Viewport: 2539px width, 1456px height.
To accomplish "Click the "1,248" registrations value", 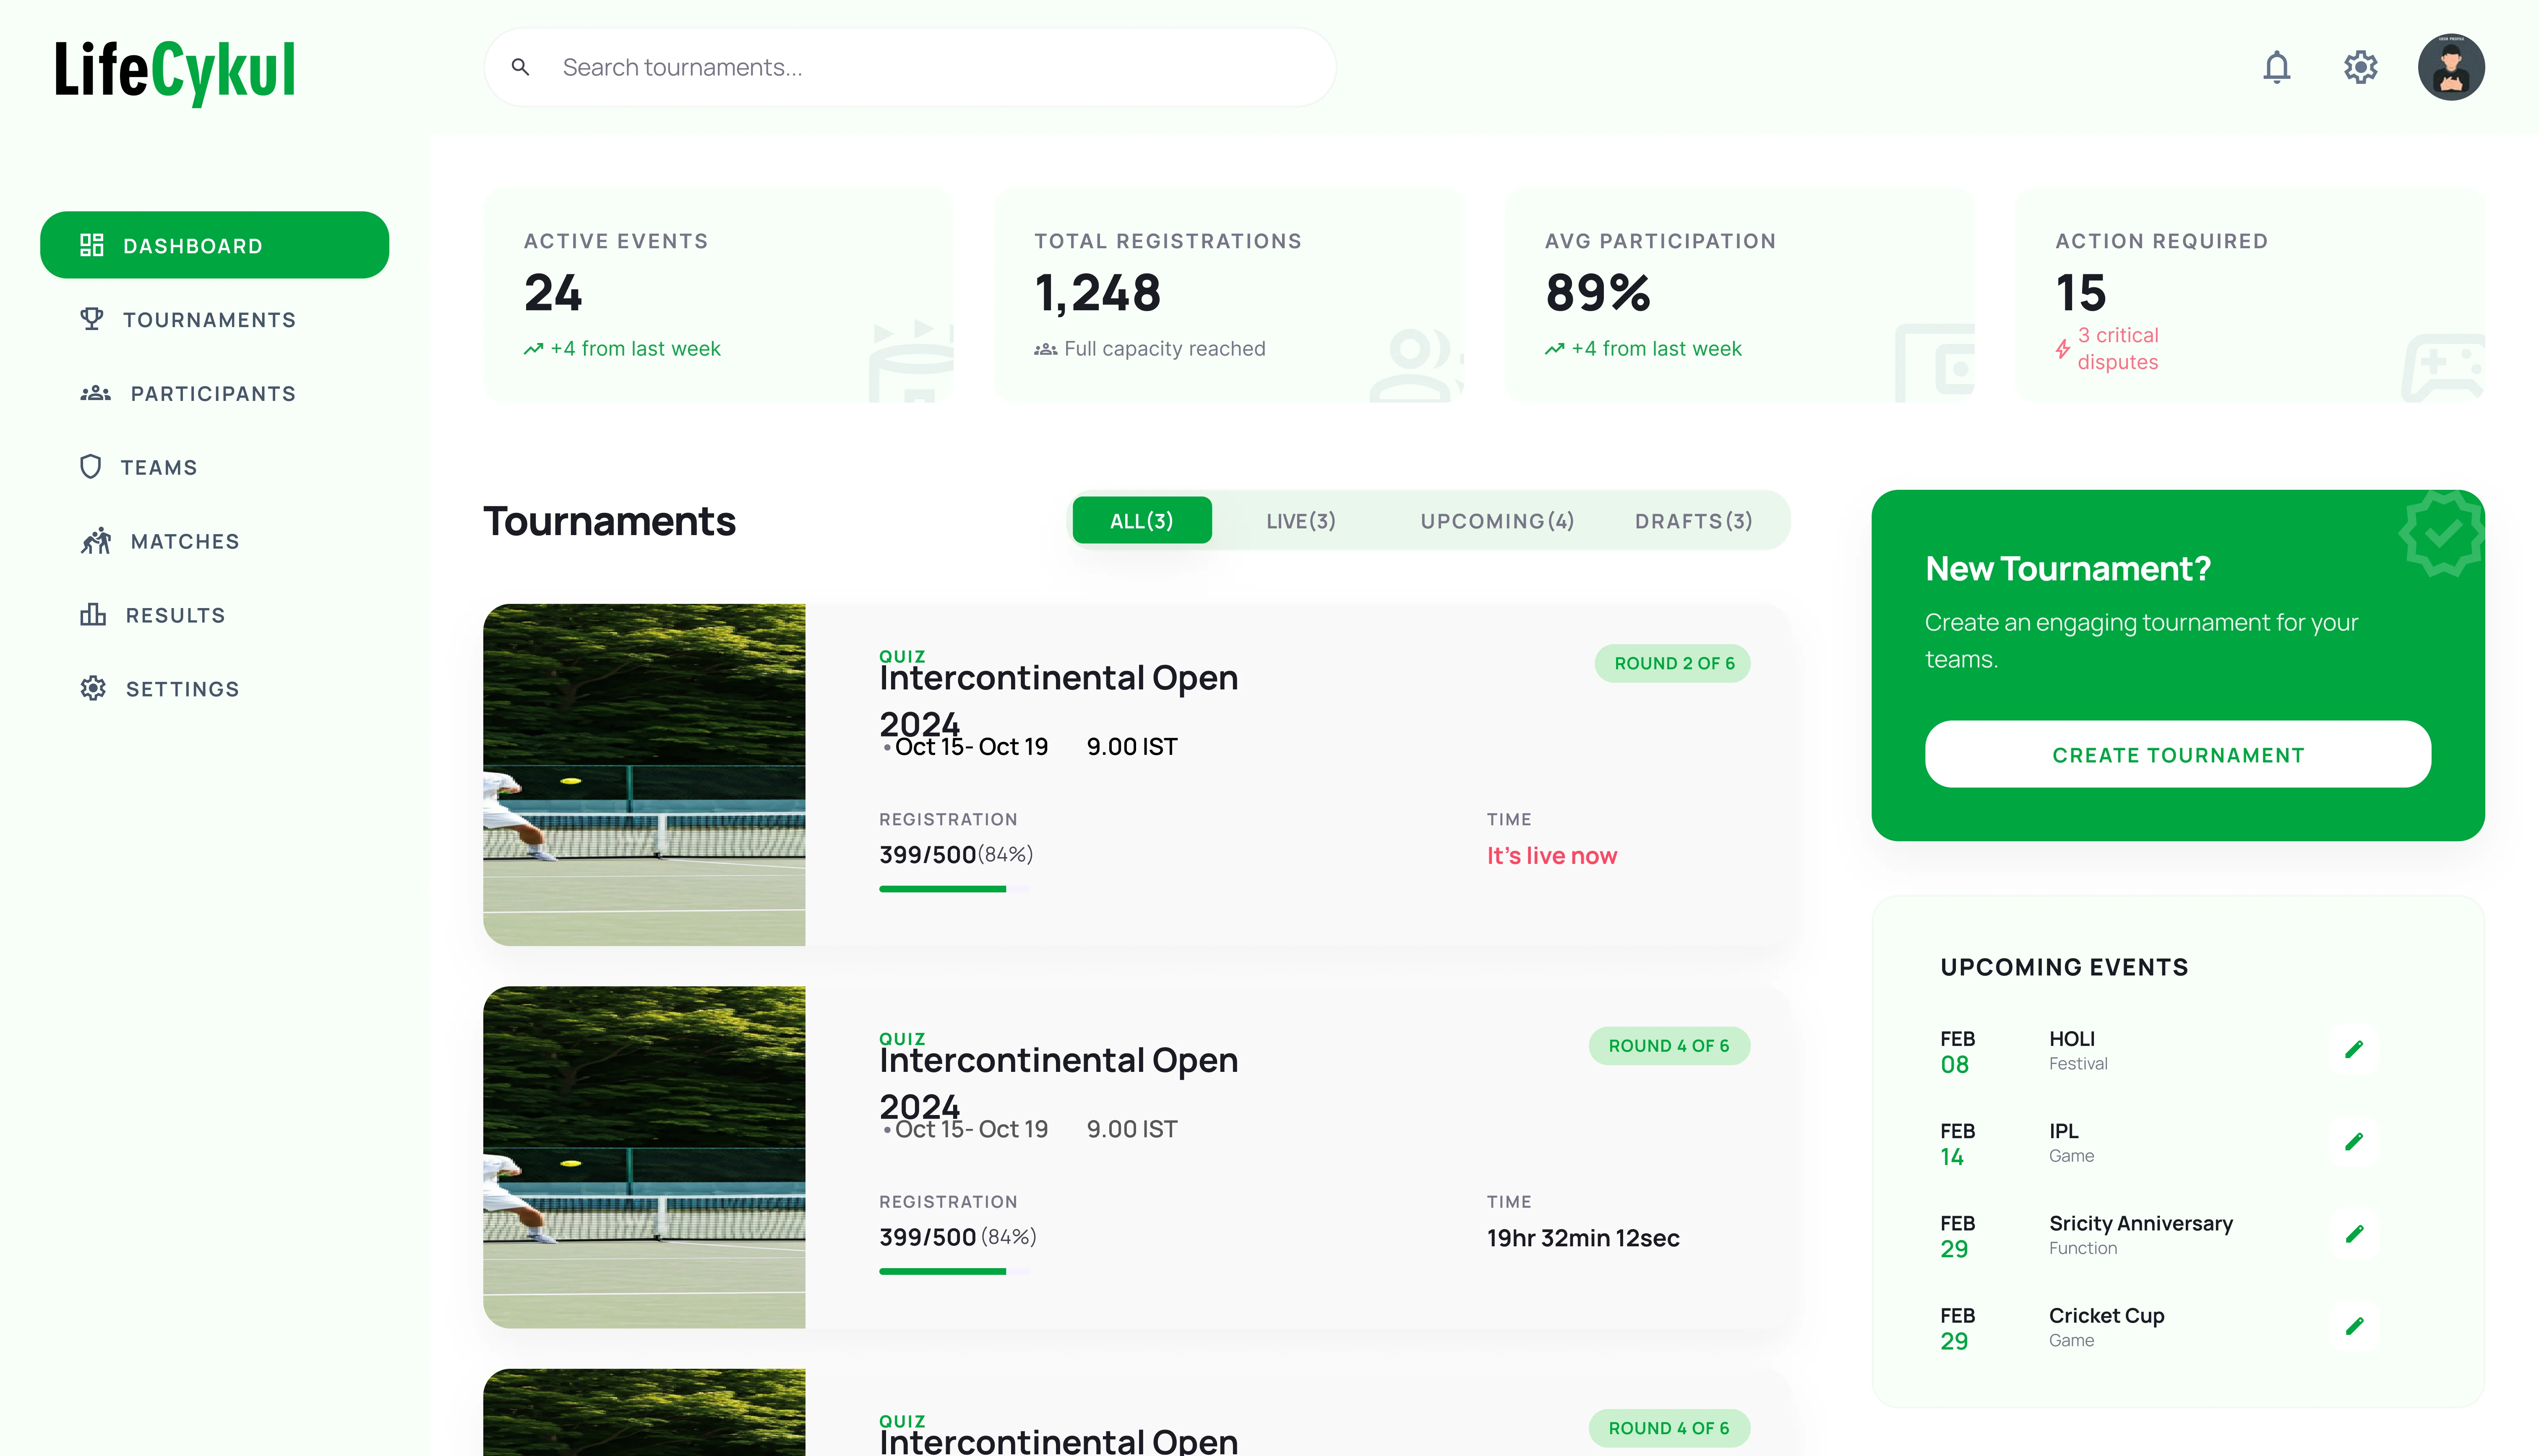I will point(1097,293).
